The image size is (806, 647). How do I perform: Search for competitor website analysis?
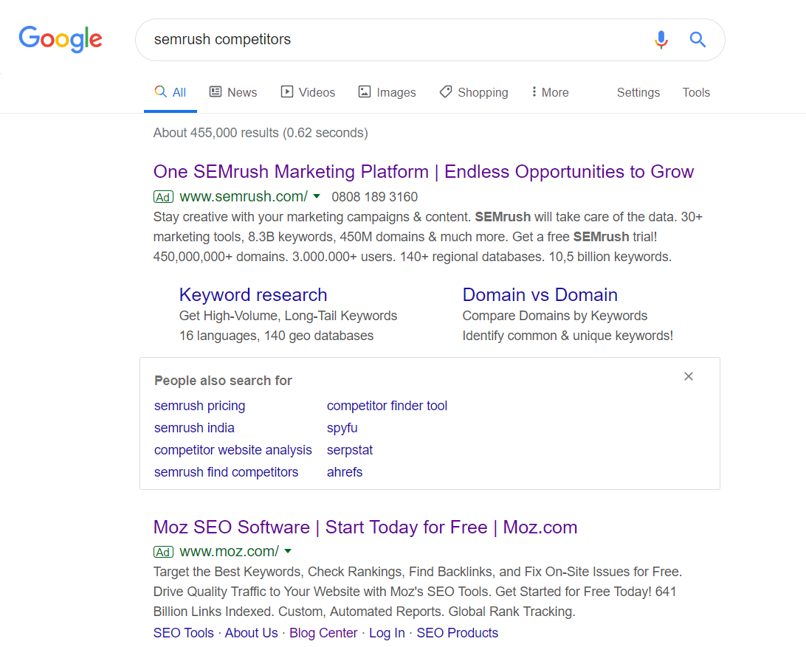232,450
